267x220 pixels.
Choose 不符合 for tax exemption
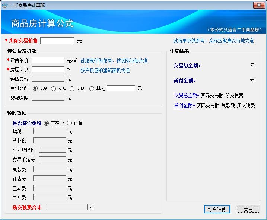(x=46, y=123)
